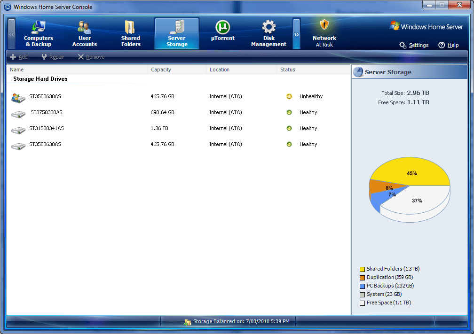This screenshot has width=474, height=334.
Task: Open Settings
Action: [x=414, y=45]
